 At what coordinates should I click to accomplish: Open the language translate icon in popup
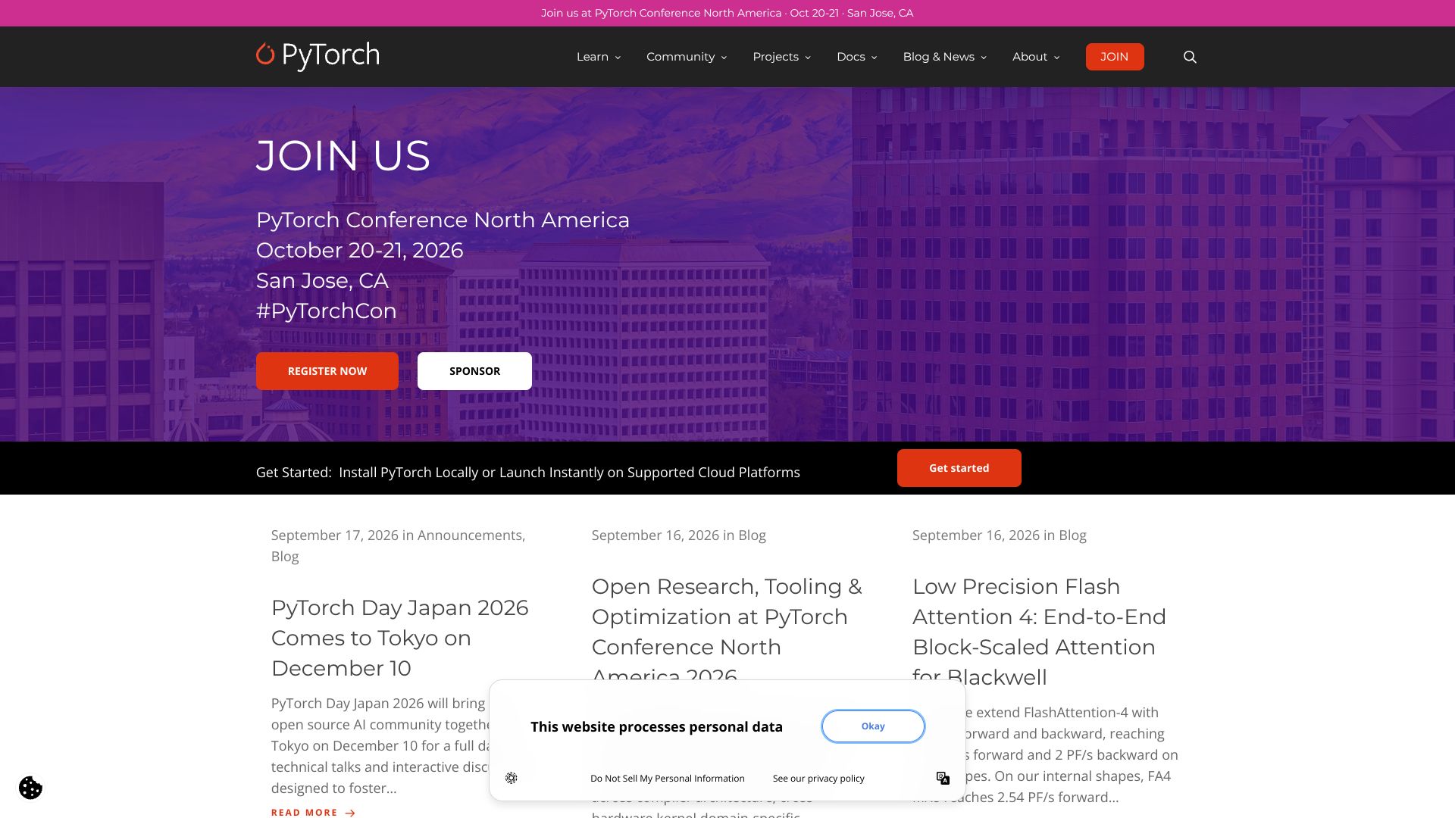coord(943,778)
